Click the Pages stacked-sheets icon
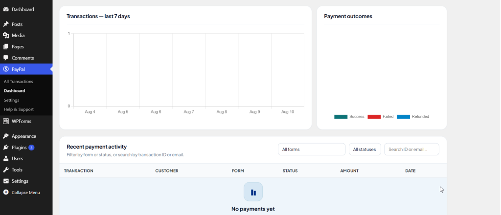This screenshot has height=215, width=501. point(6,46)
